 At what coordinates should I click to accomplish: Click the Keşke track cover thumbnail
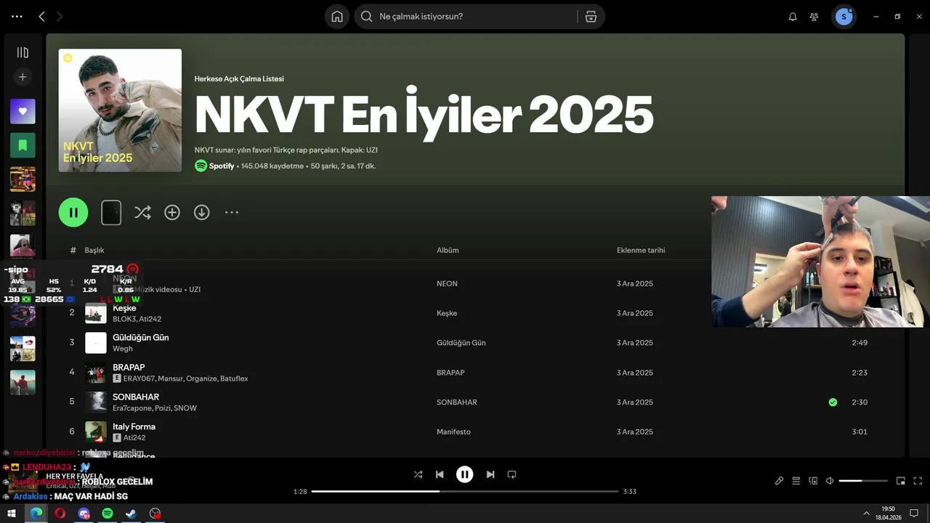96,313
